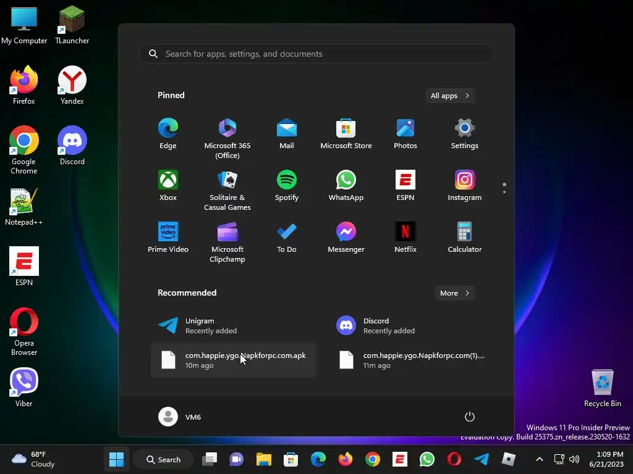This screenshot has height=474, width=633.
Task: Launch Spotify from pinned apps
Action: [x=287, y=186]
